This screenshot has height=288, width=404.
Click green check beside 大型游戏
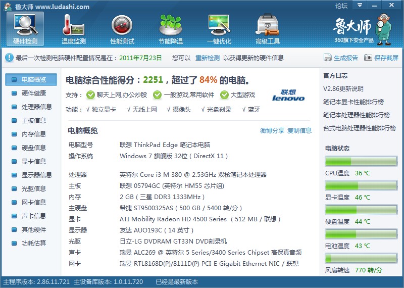click(x=224, y=95)
